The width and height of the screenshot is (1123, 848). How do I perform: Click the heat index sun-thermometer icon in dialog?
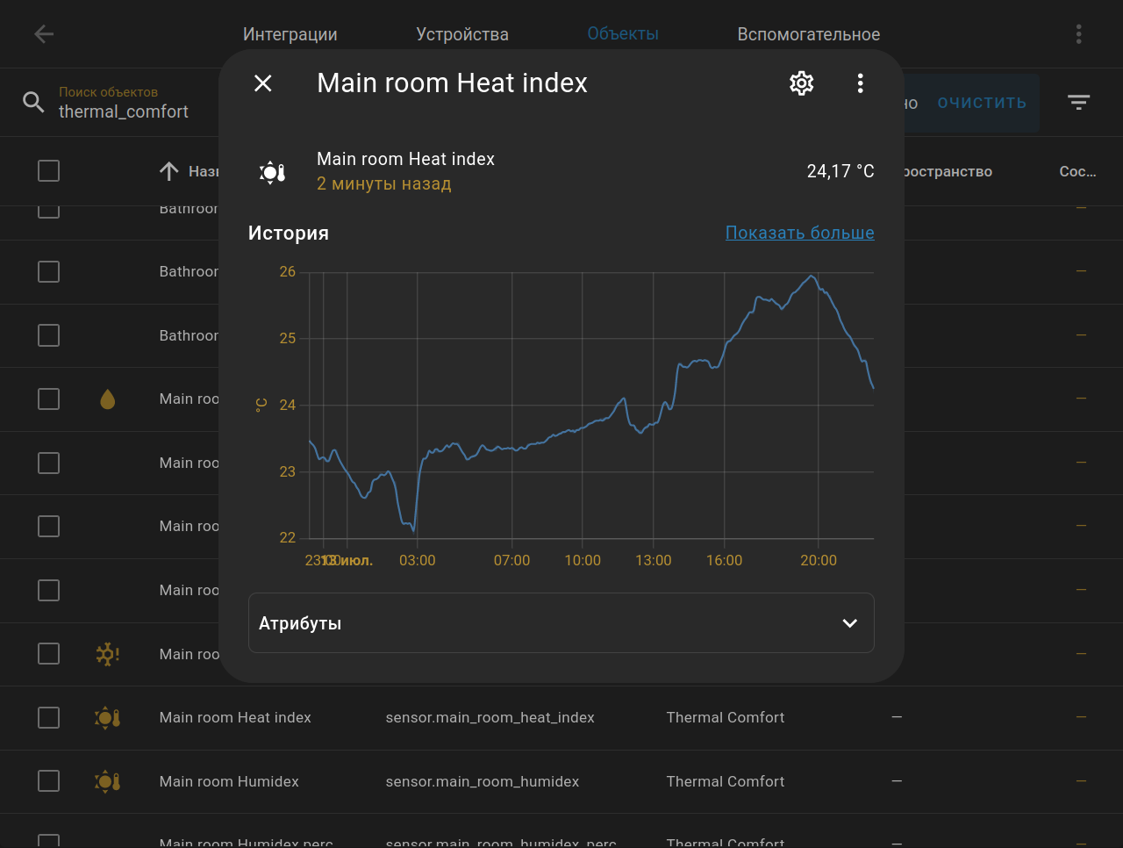tap(273, 172)
